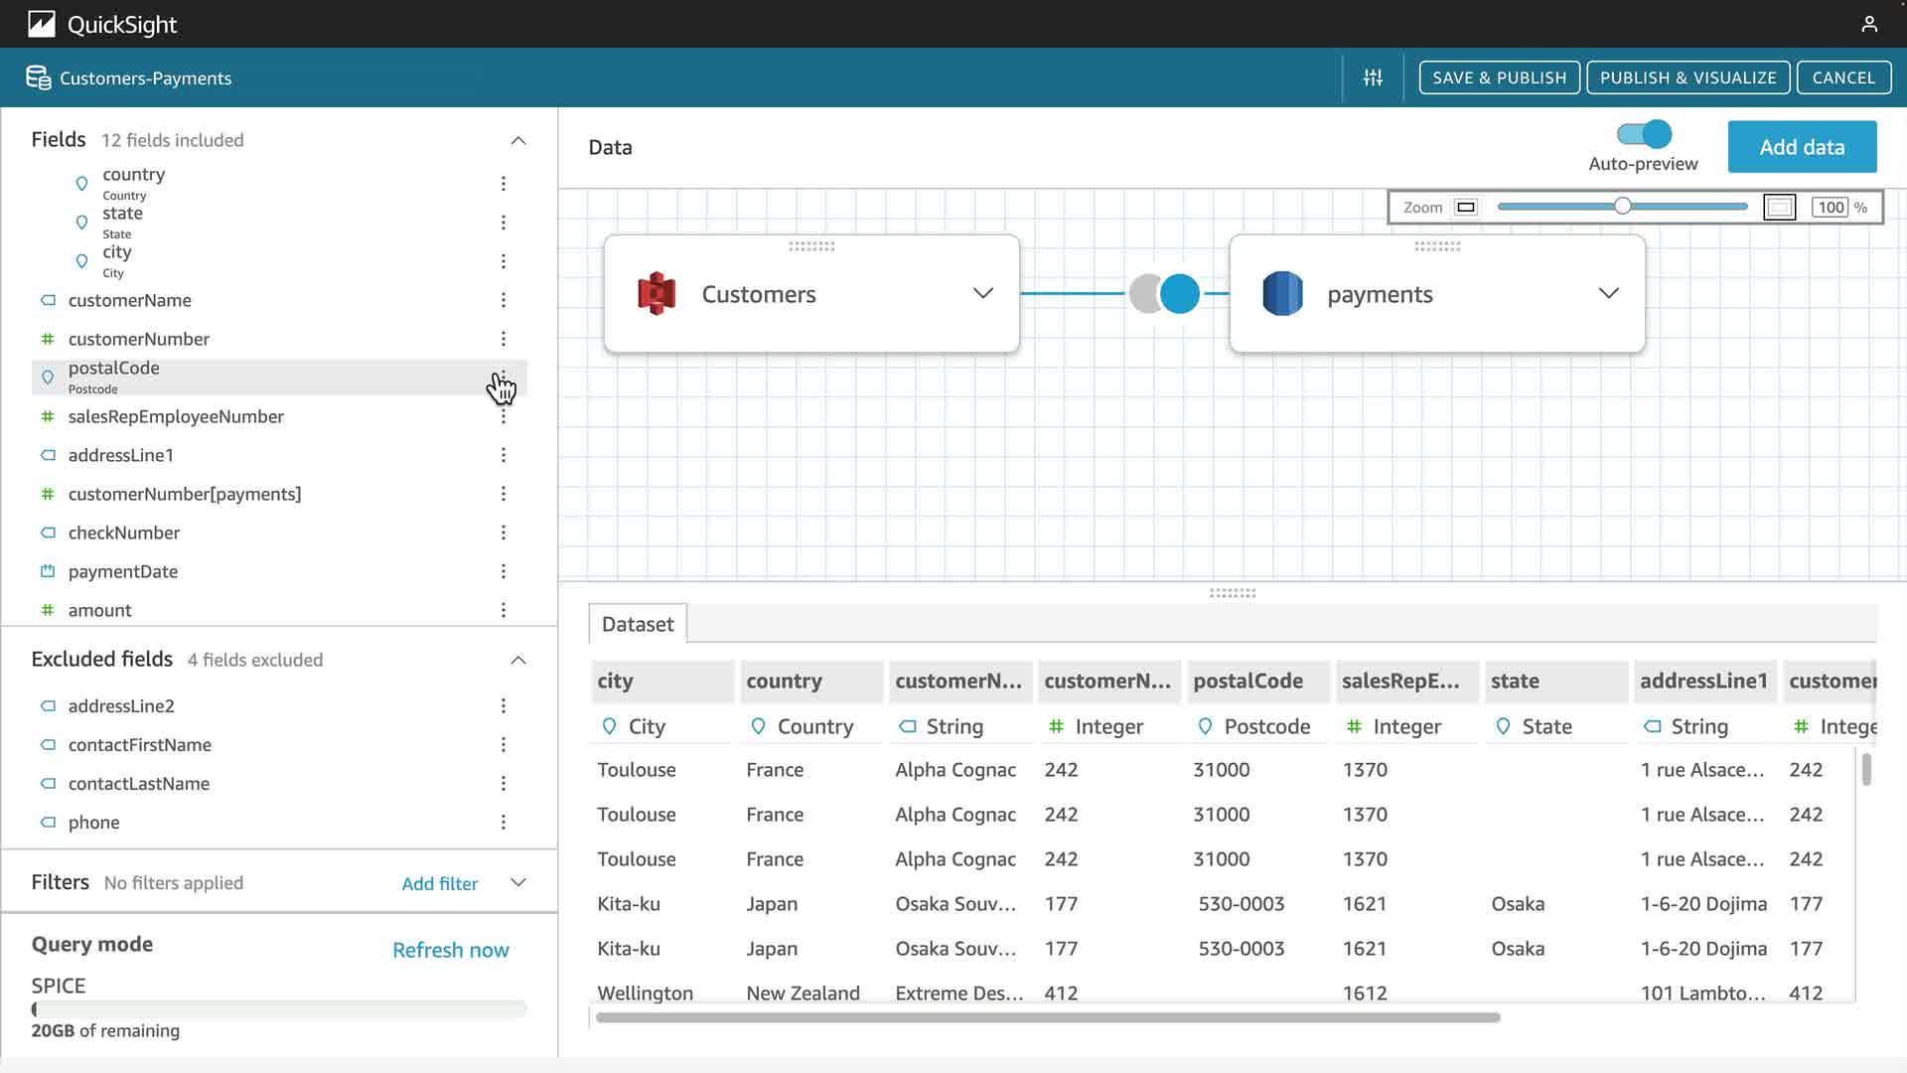Click the fit-to-view zoom icon
Viewport: 1907px width, 1073px height.
[1779, 208]
